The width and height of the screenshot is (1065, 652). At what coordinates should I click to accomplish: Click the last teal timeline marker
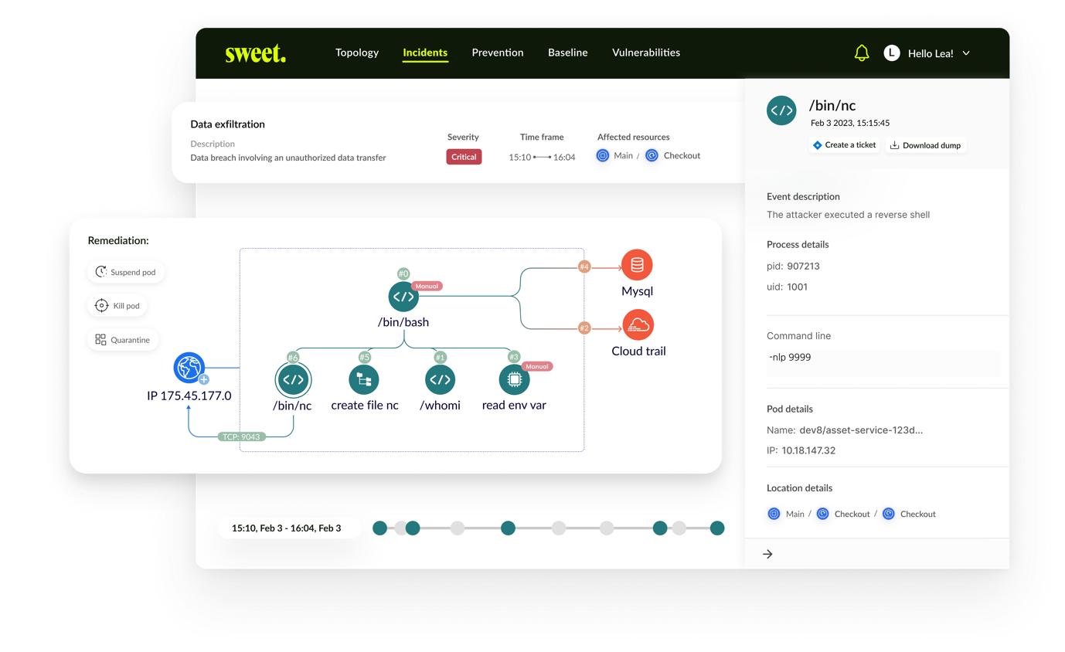click(717, 528)
